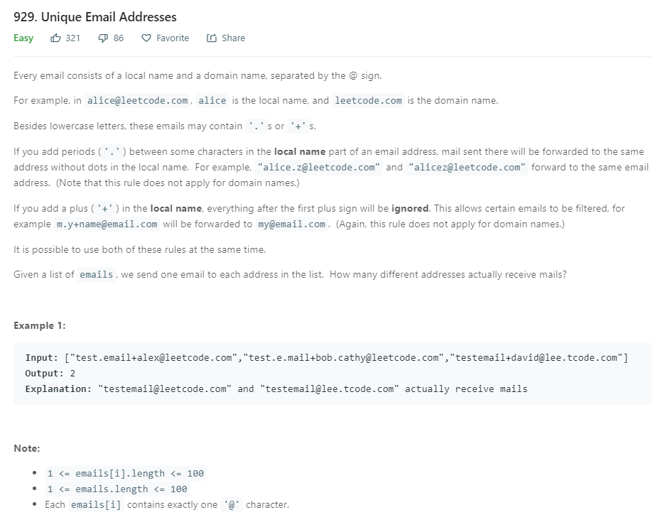Click the emails.length constraint bullet
The height and width of the screenshot is (527, 660).
tap(117, 489)
